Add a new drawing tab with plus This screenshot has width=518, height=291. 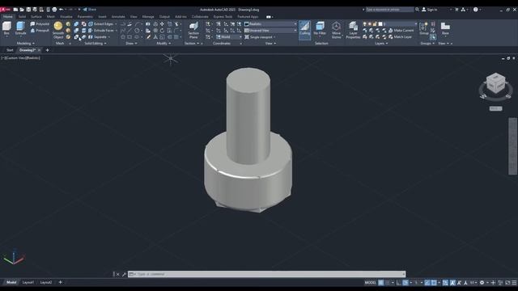coord(47,50)
